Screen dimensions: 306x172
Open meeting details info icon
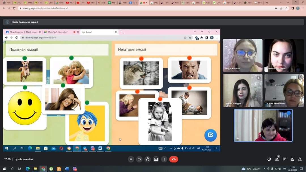pyautogui.click(x=269, y=159)
